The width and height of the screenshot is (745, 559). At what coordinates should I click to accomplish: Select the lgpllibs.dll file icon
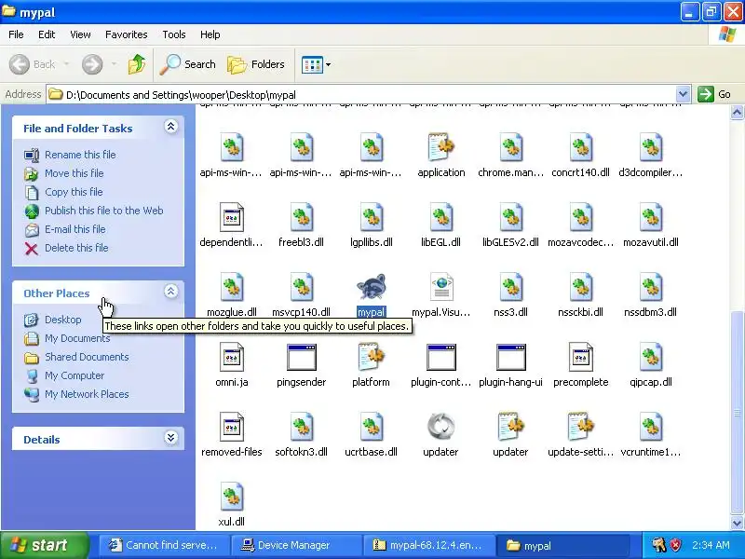pyautogui.click(x=371, y=217)
